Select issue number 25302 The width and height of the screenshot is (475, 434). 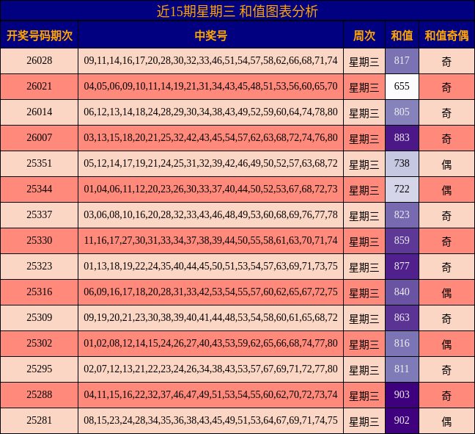pyautogui.click(x=40, y=344)
